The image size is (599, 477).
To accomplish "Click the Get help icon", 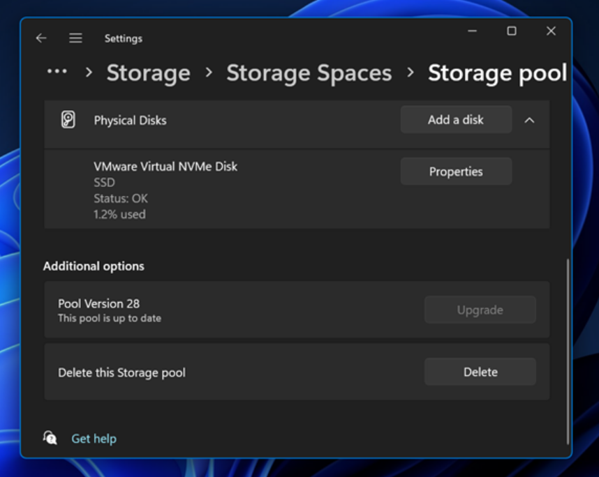I will coord(50,438).
